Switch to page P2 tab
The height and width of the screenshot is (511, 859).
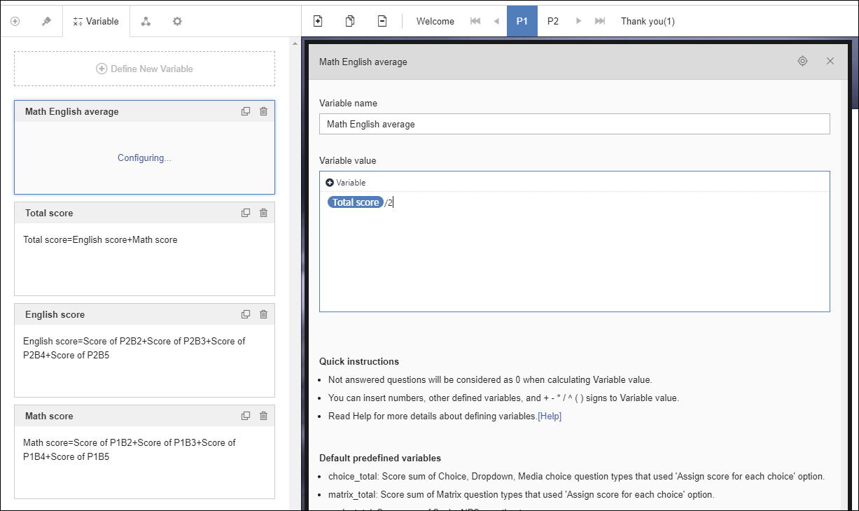coord(552,21)
